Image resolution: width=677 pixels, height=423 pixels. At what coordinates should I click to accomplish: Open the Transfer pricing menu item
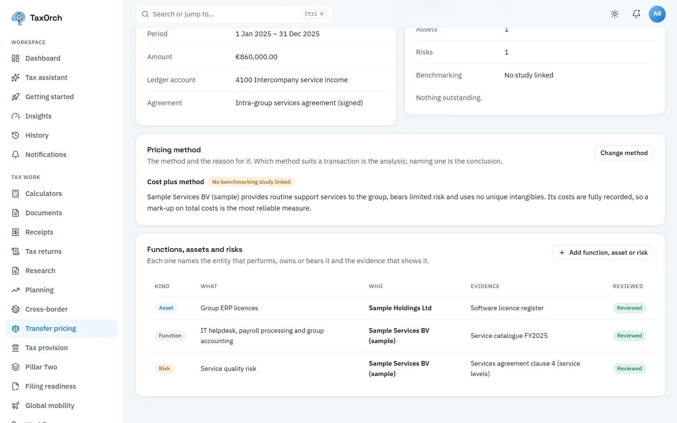click(x=62, y=329)
